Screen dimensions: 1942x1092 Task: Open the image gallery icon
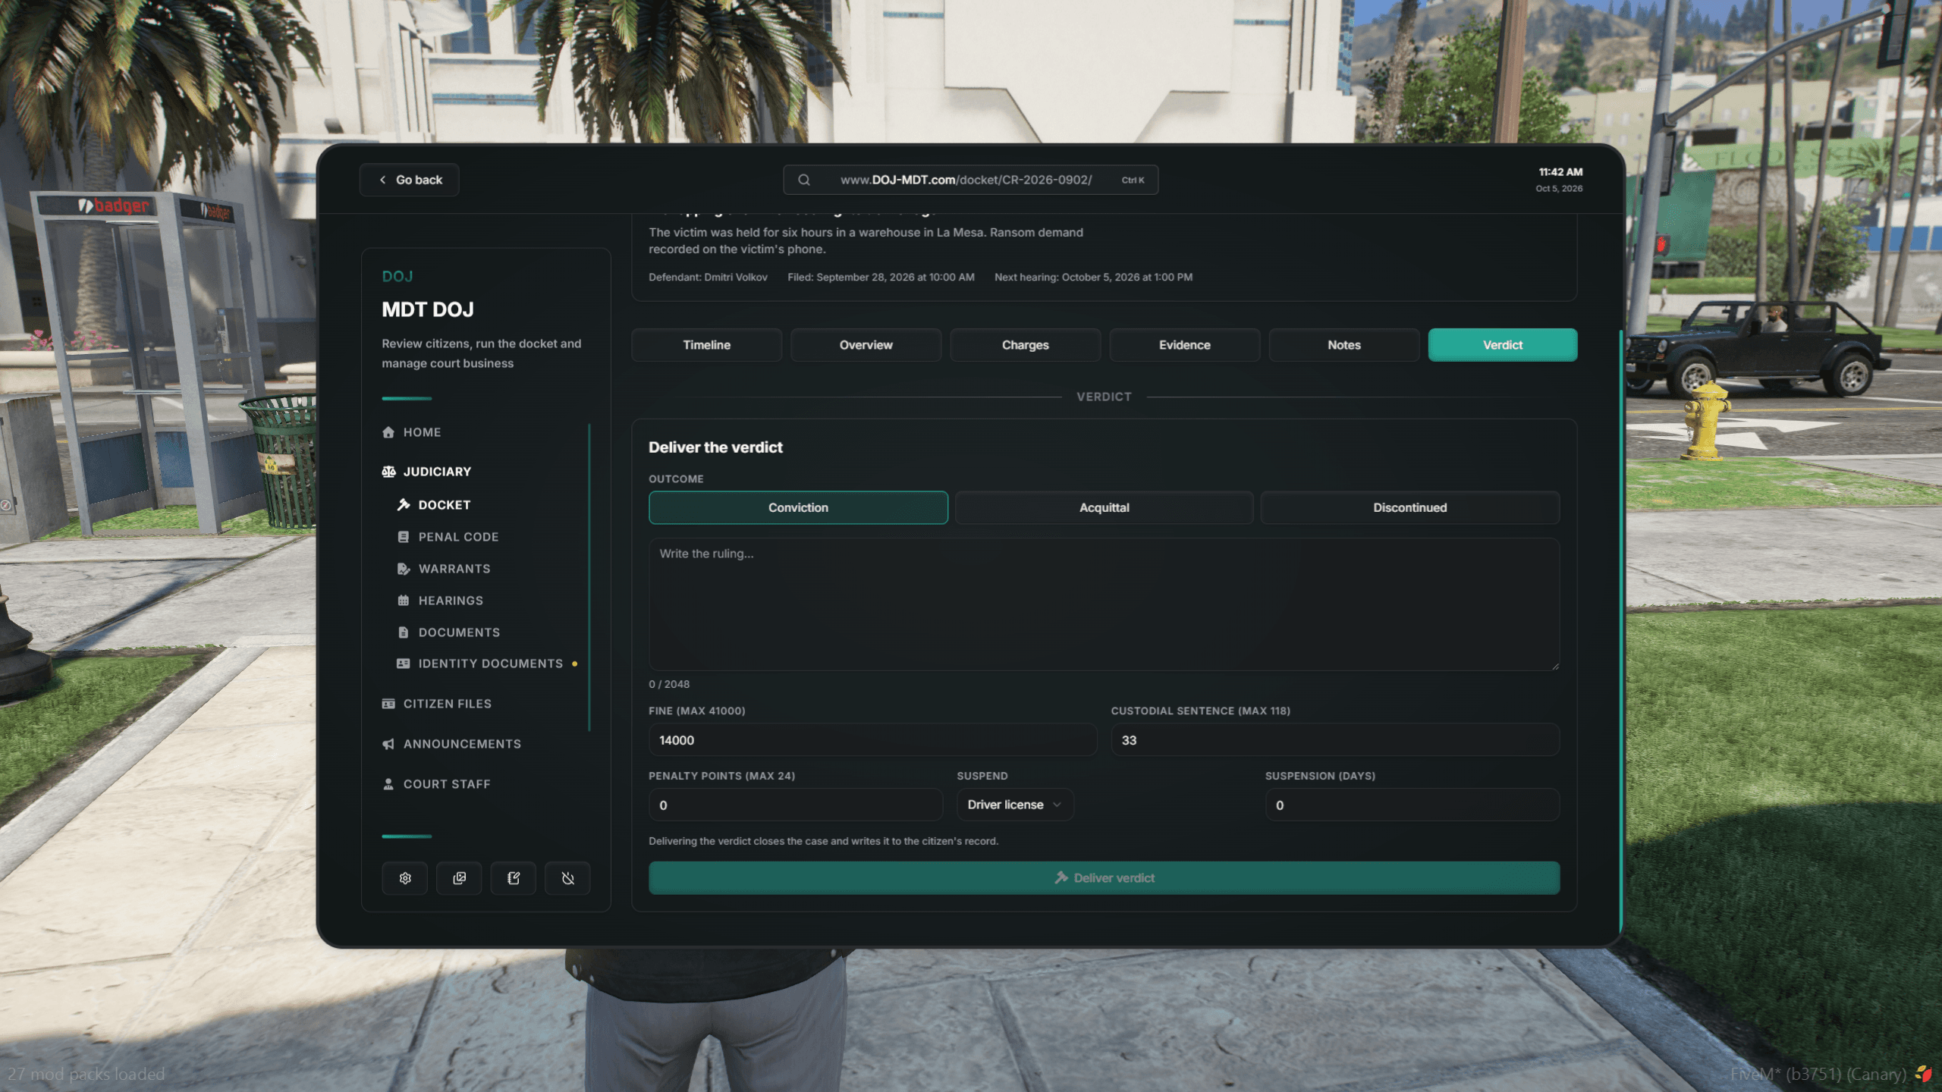click(460, 878)
